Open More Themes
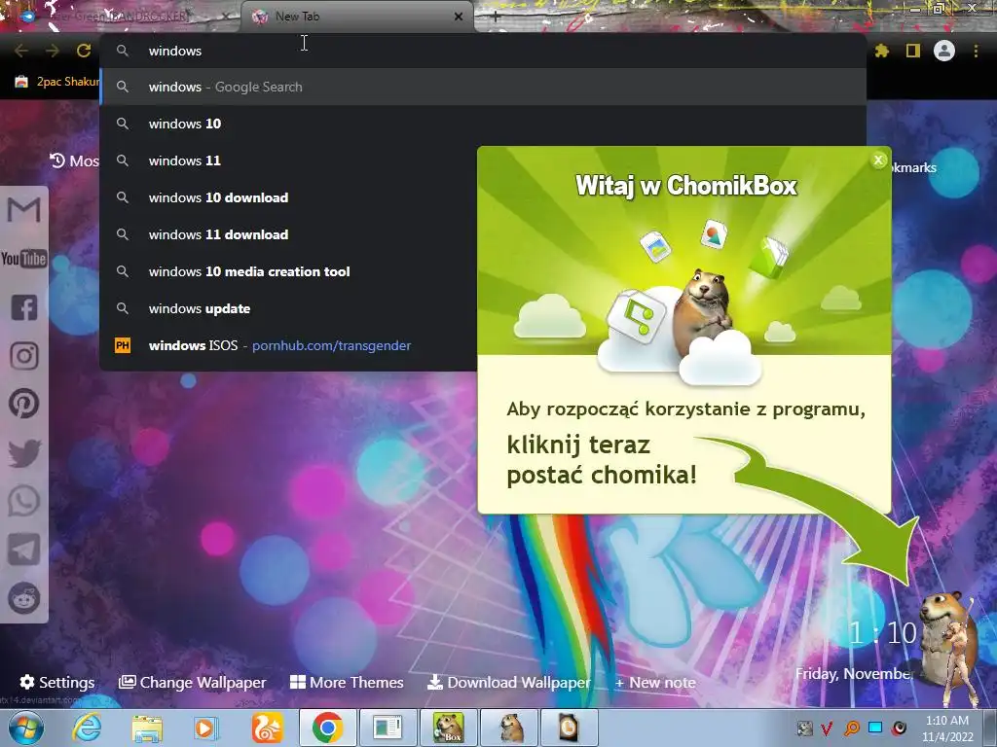The image size is (997, 747). 347,682
